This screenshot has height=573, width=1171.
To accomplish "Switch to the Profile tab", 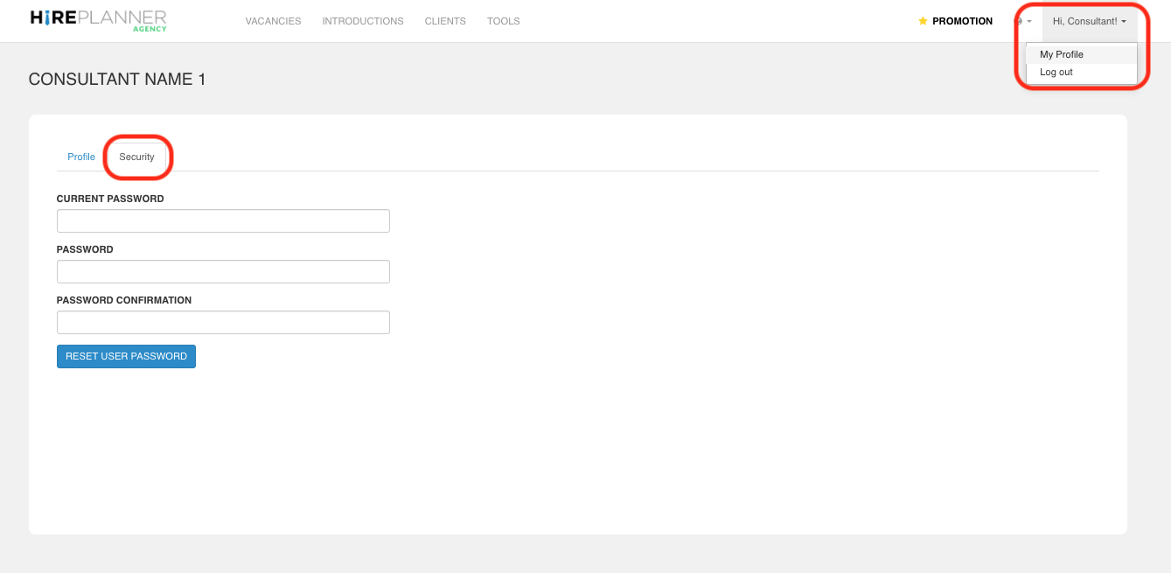I will point(80,157).
